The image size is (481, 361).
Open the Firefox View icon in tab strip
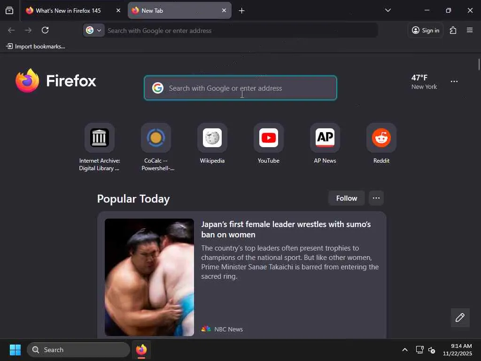9,11
